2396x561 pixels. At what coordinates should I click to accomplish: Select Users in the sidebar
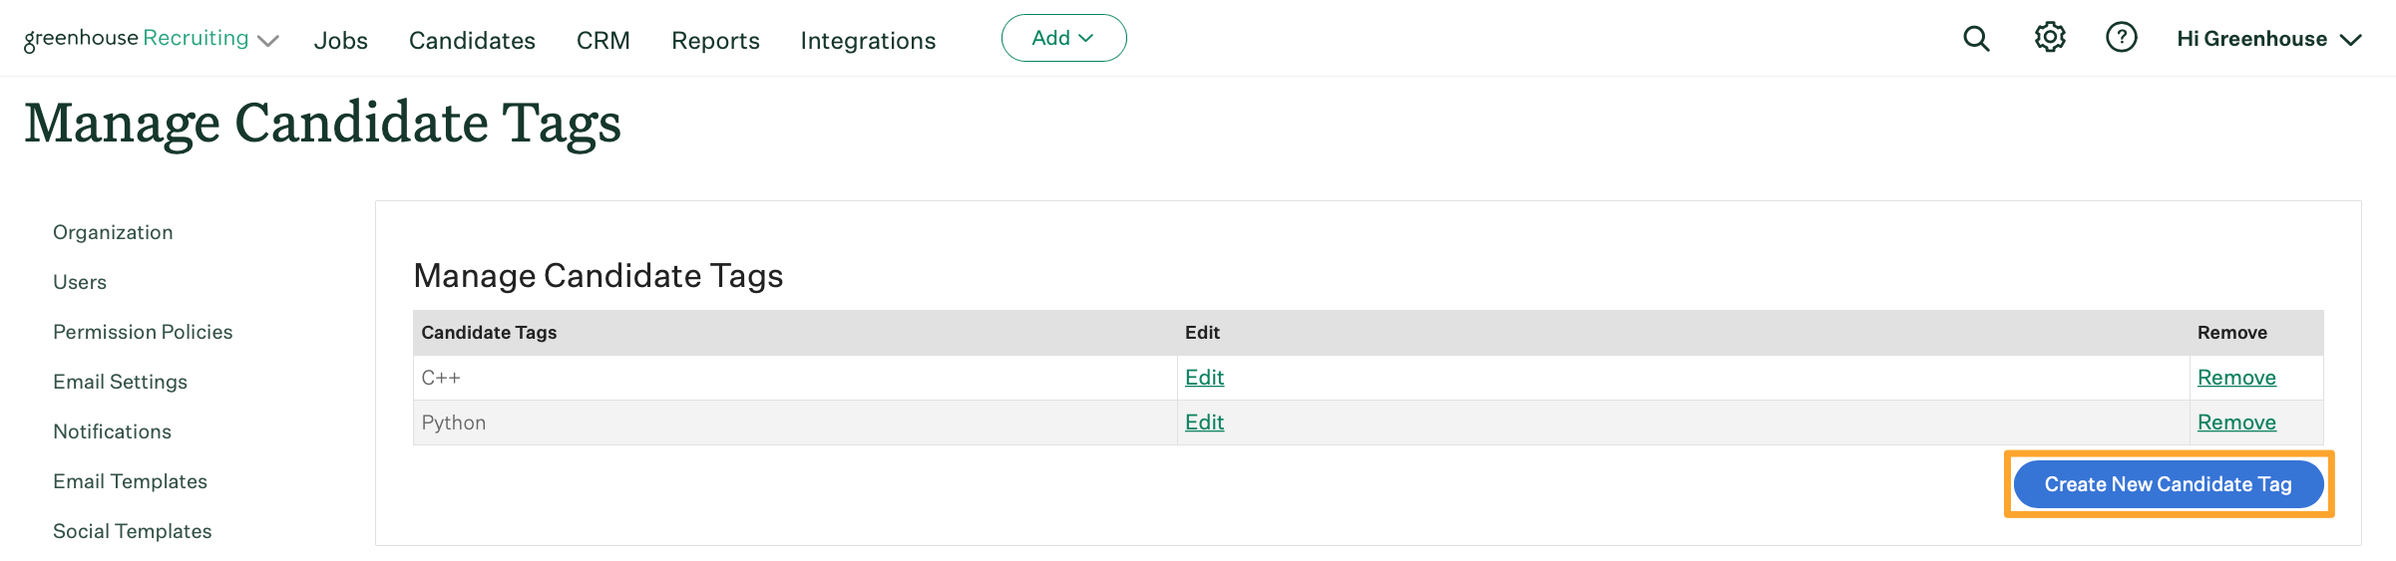pyautogui.click(x=80, y=282)
